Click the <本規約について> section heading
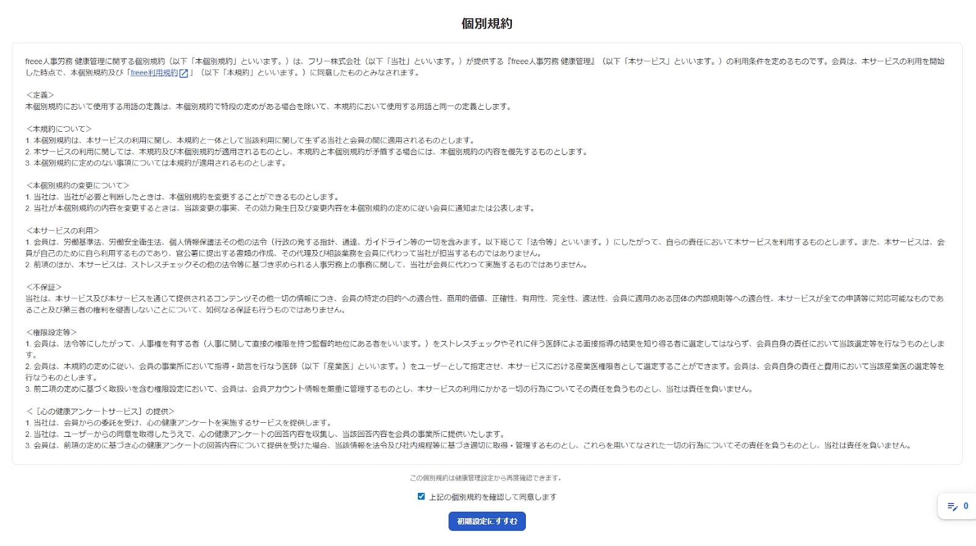 click(59, 129)
